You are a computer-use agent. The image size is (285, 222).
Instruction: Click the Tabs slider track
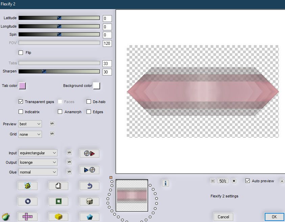(x=59, y=63)
